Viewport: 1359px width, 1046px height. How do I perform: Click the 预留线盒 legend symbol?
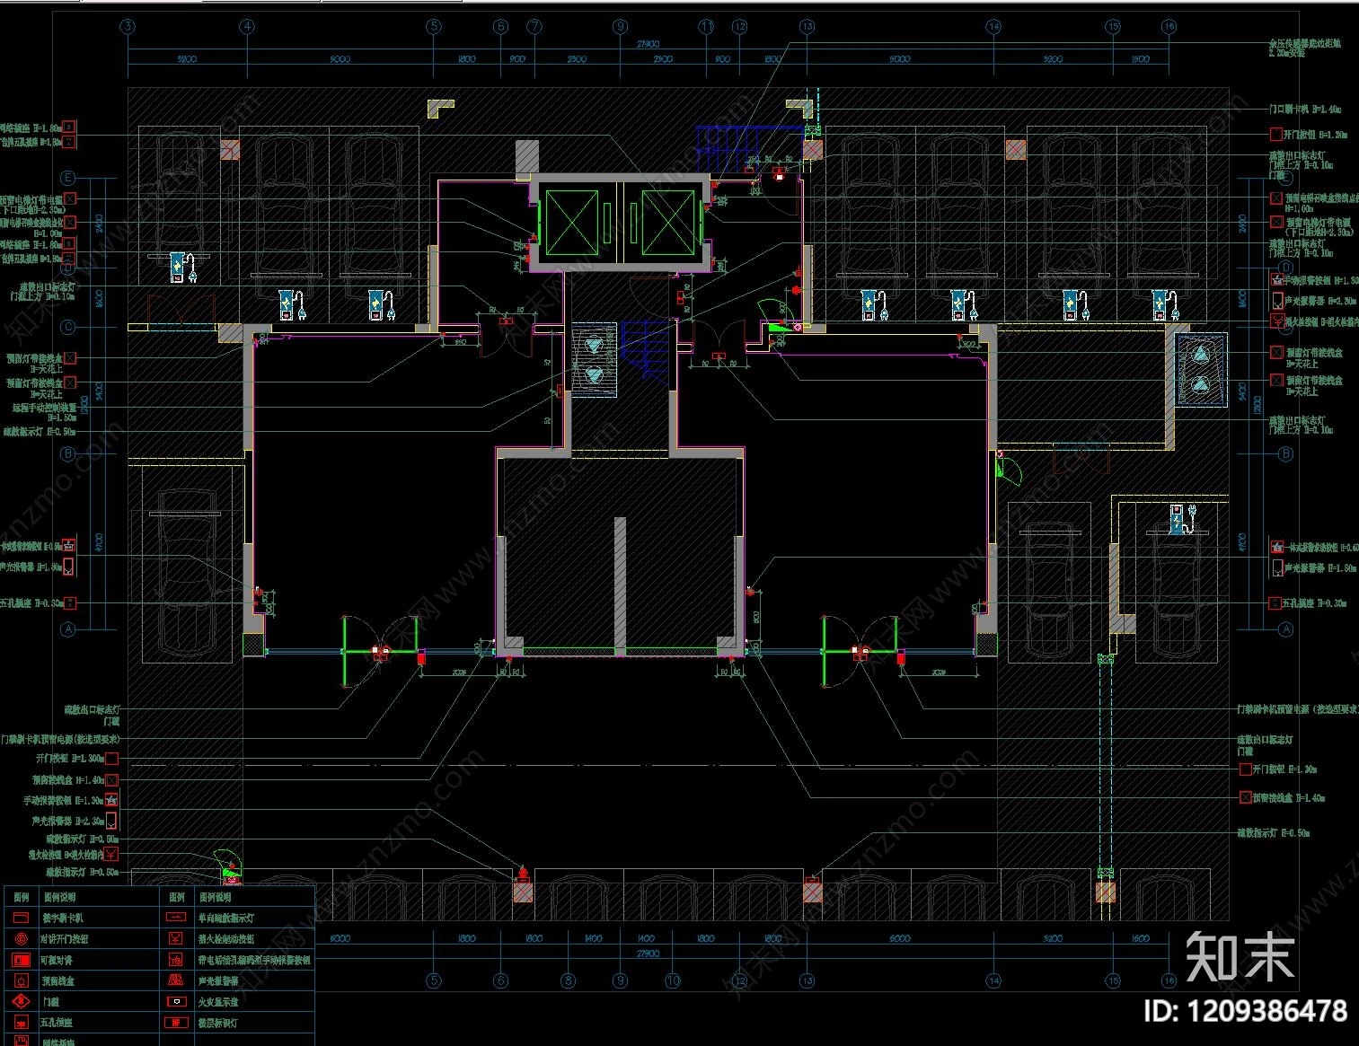21,980
